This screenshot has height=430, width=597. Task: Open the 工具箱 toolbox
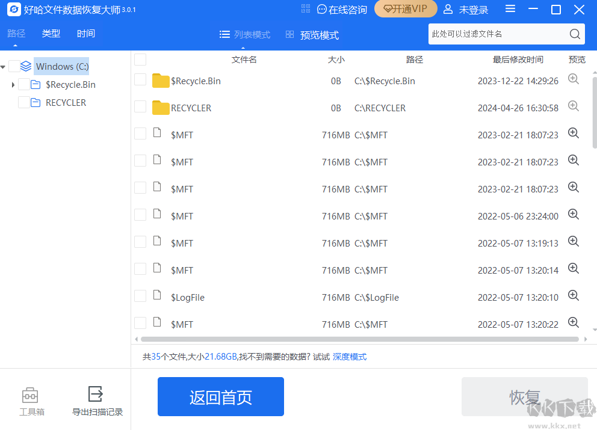pyautogui.click(x=31, y=400)
